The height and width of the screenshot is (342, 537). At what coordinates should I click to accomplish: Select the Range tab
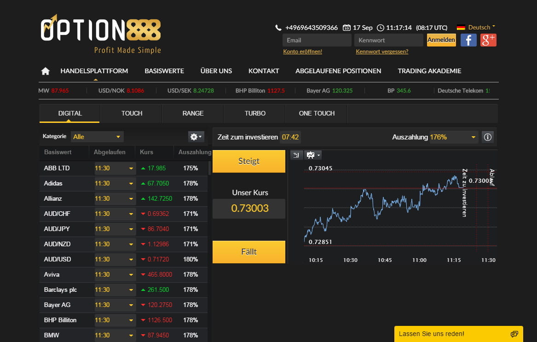coord(193,113)
